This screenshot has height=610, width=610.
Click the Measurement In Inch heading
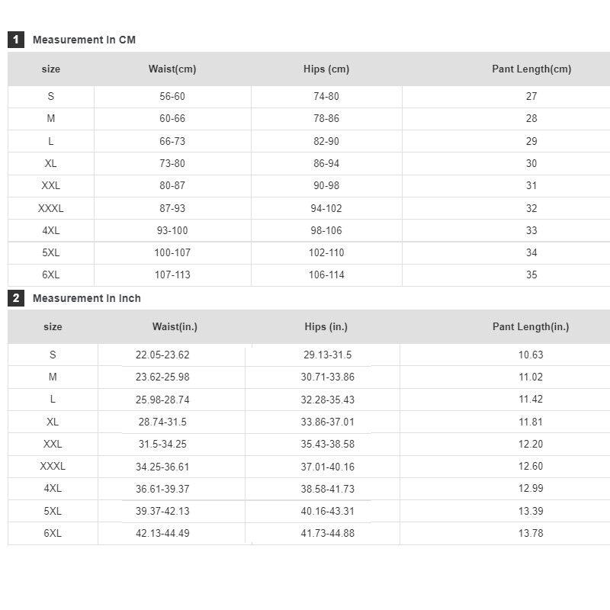[x=86, y=298]
